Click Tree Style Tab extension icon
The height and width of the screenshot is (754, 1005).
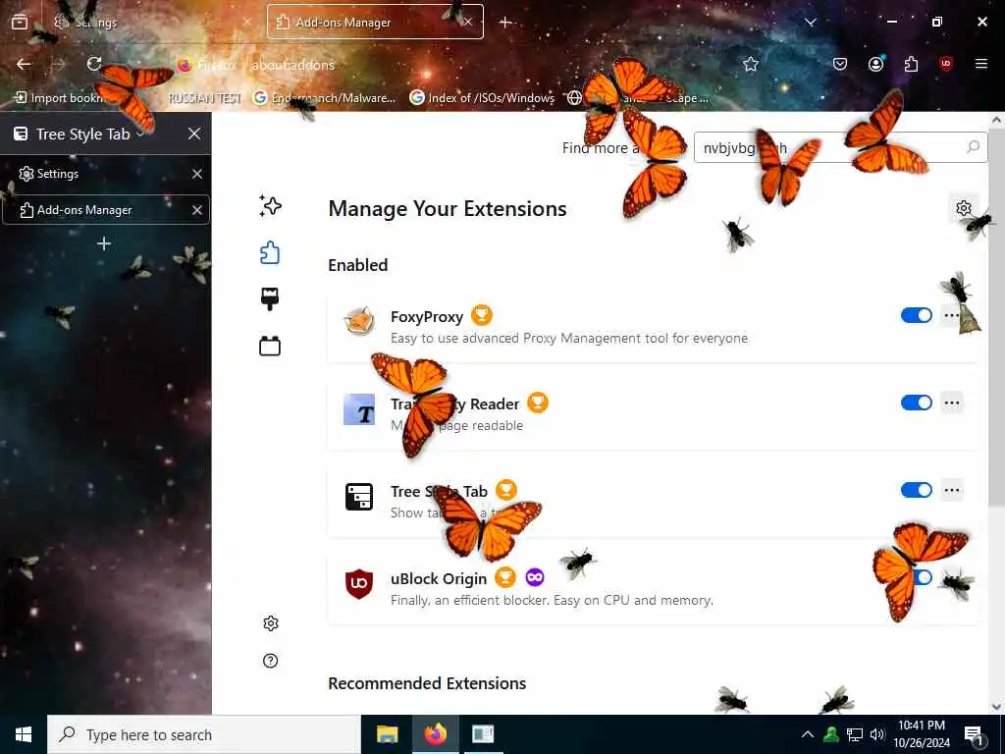359,497
